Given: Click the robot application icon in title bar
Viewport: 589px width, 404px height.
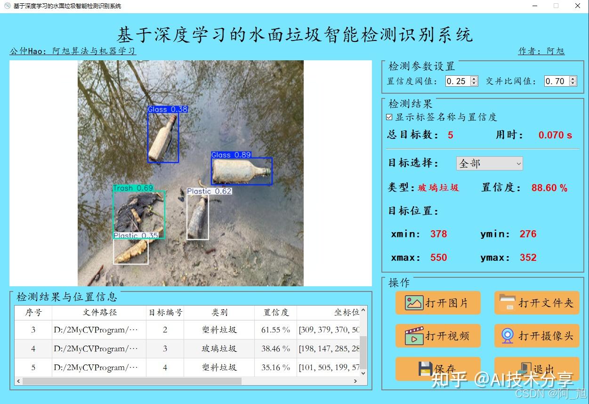Looking at the screenshot, I should tap(6, 6).
